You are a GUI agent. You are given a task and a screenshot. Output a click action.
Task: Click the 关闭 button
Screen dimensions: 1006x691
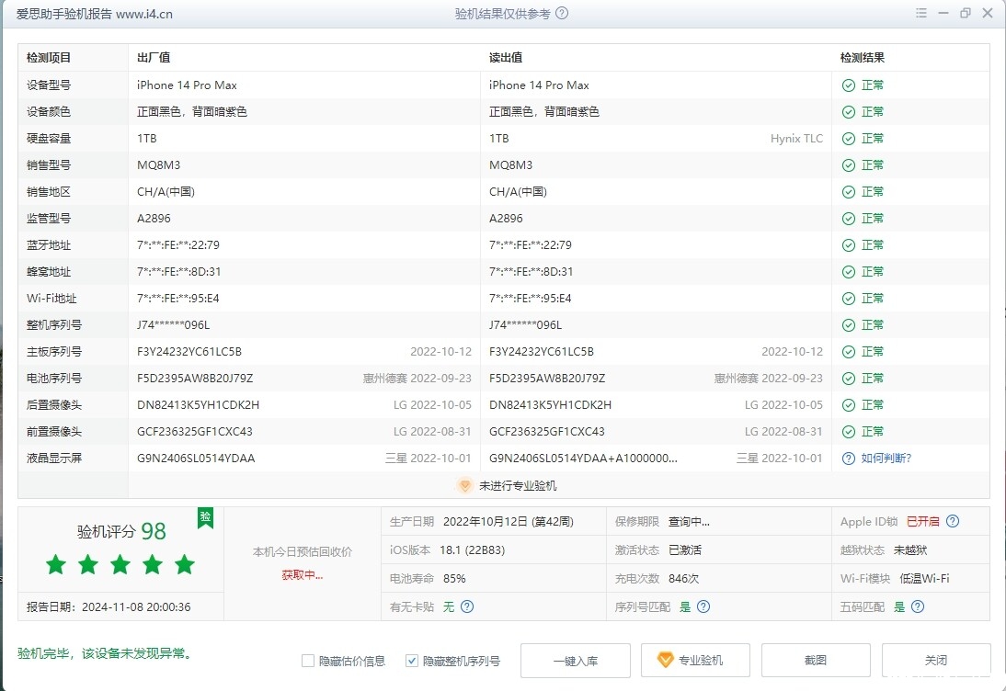tap(936, 661)
